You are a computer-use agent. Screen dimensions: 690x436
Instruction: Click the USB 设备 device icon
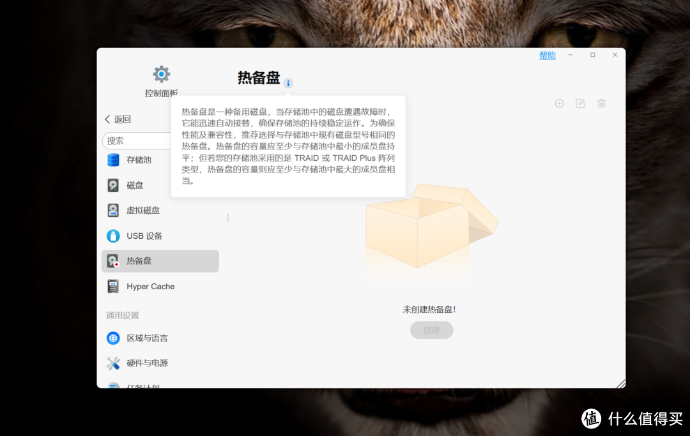(112, 236)
